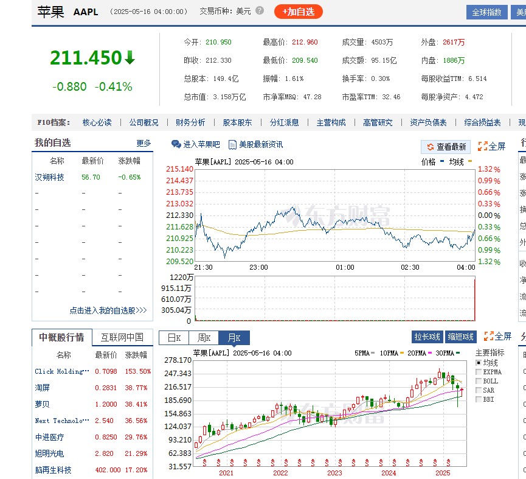The width and height of the screenshot is (526, 479).
Task: Open 主营构成 link
Action: tap(331, 122)
